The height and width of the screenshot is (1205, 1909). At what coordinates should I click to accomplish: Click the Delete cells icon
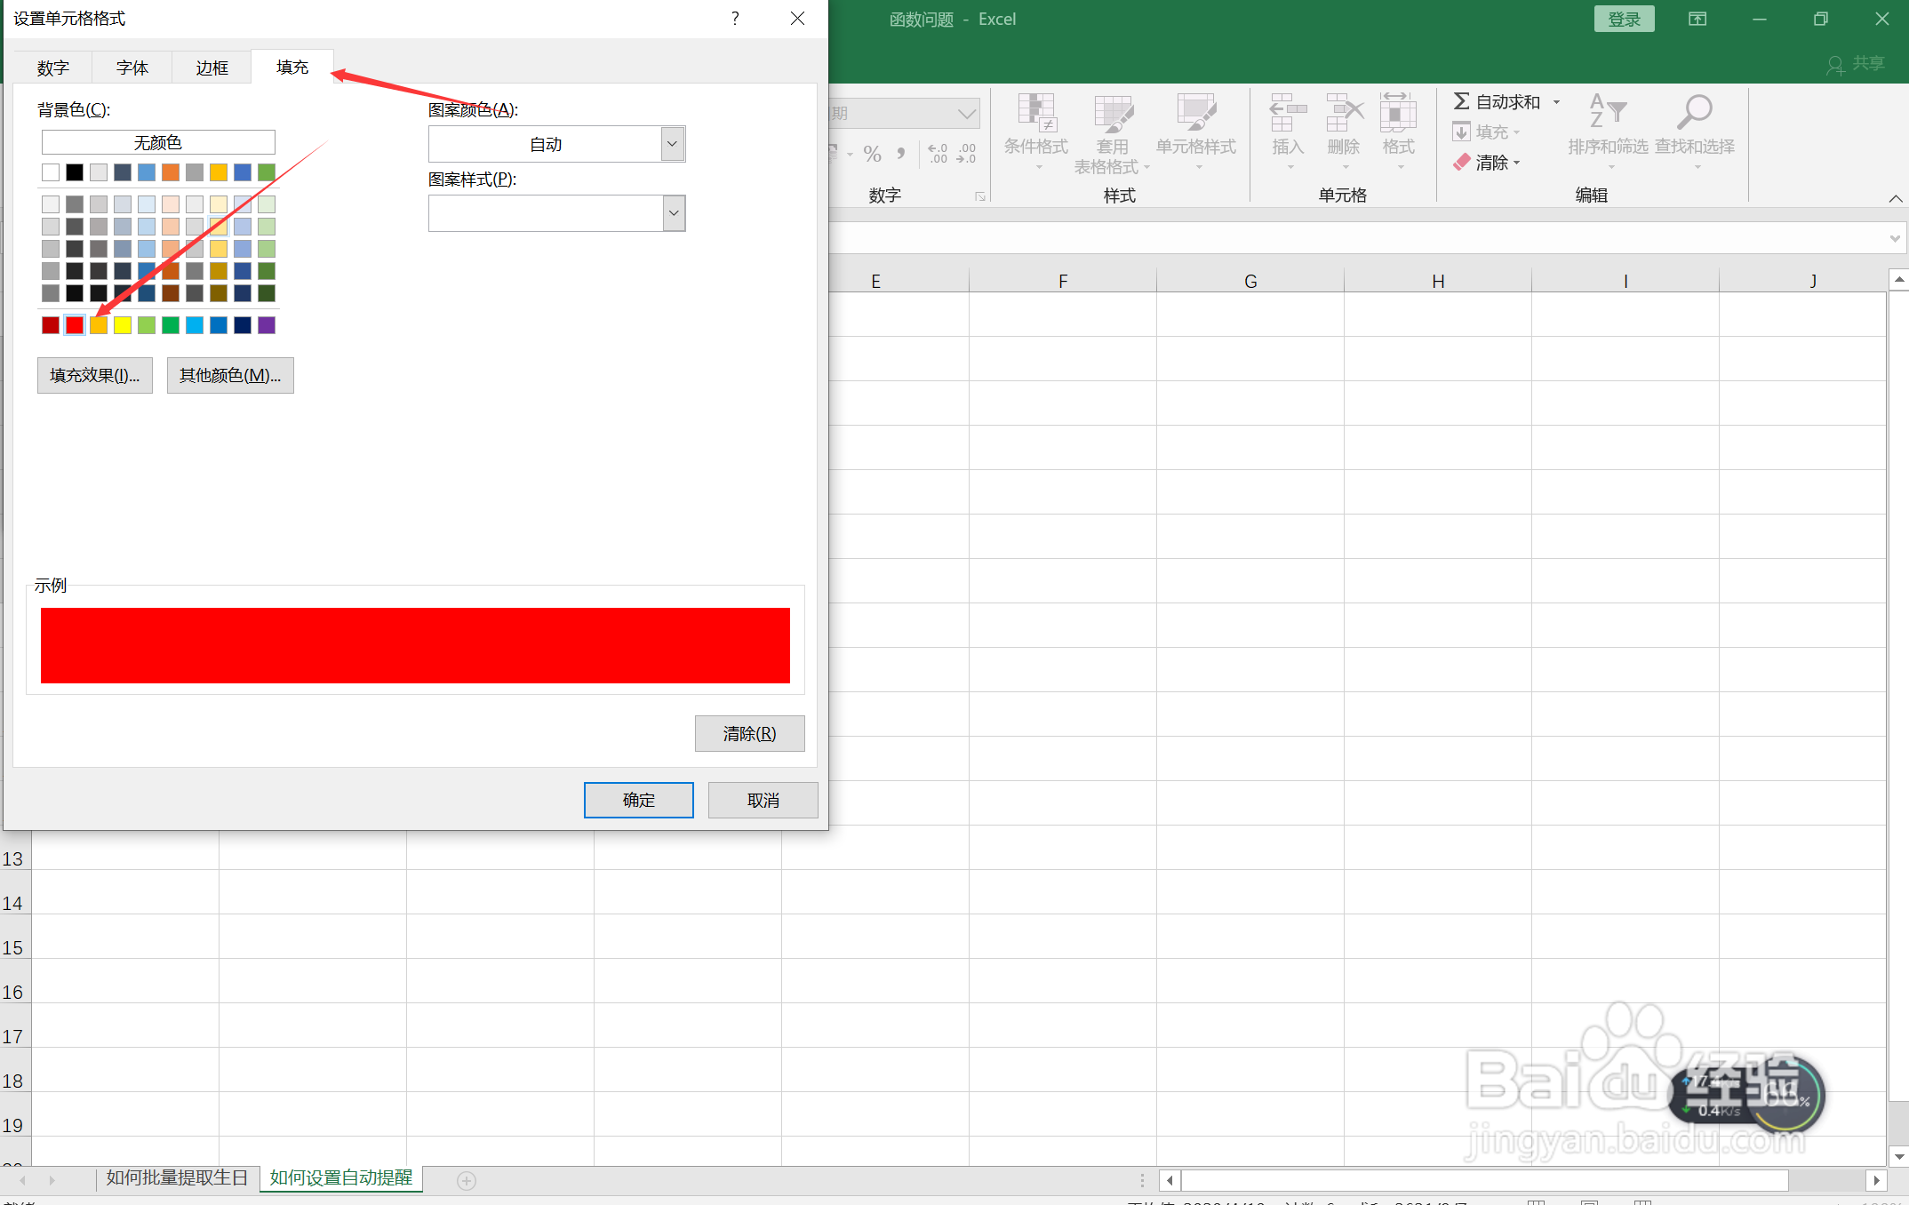point(1343,114)
